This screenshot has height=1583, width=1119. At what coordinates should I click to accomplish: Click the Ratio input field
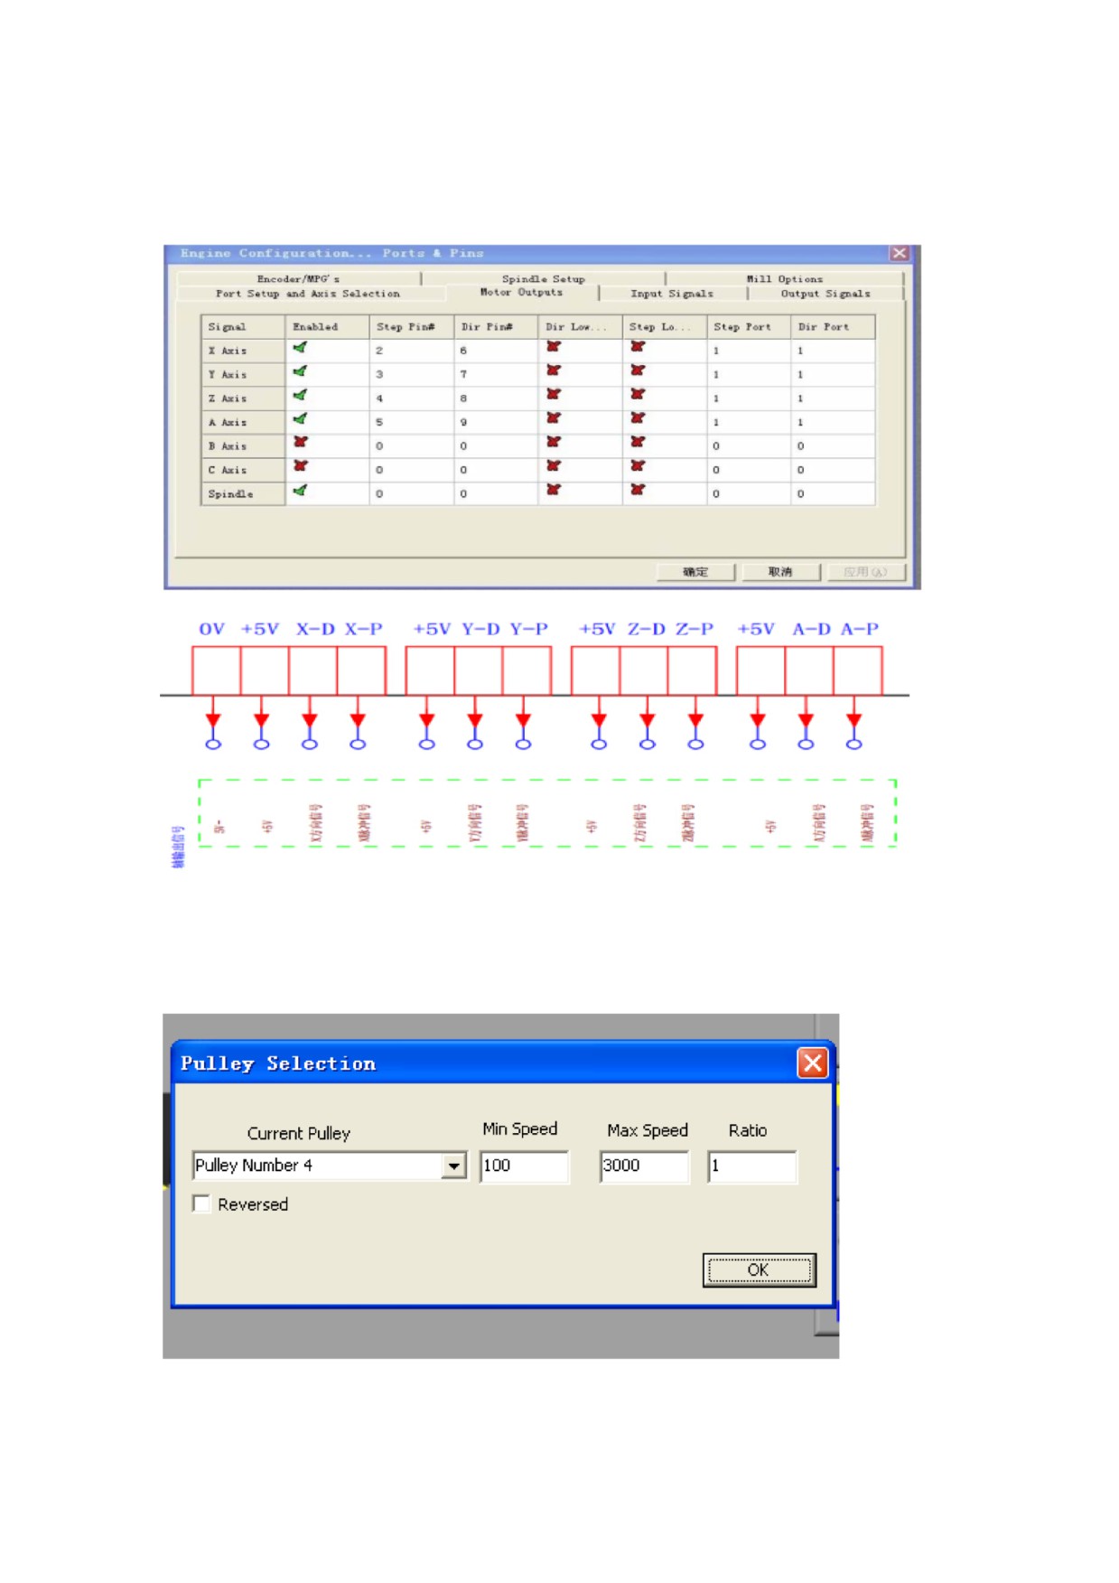pos(752,1166)
